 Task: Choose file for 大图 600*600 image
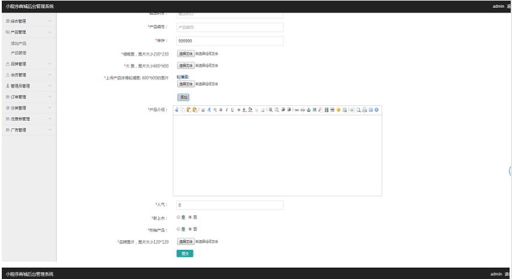point(186,66)
